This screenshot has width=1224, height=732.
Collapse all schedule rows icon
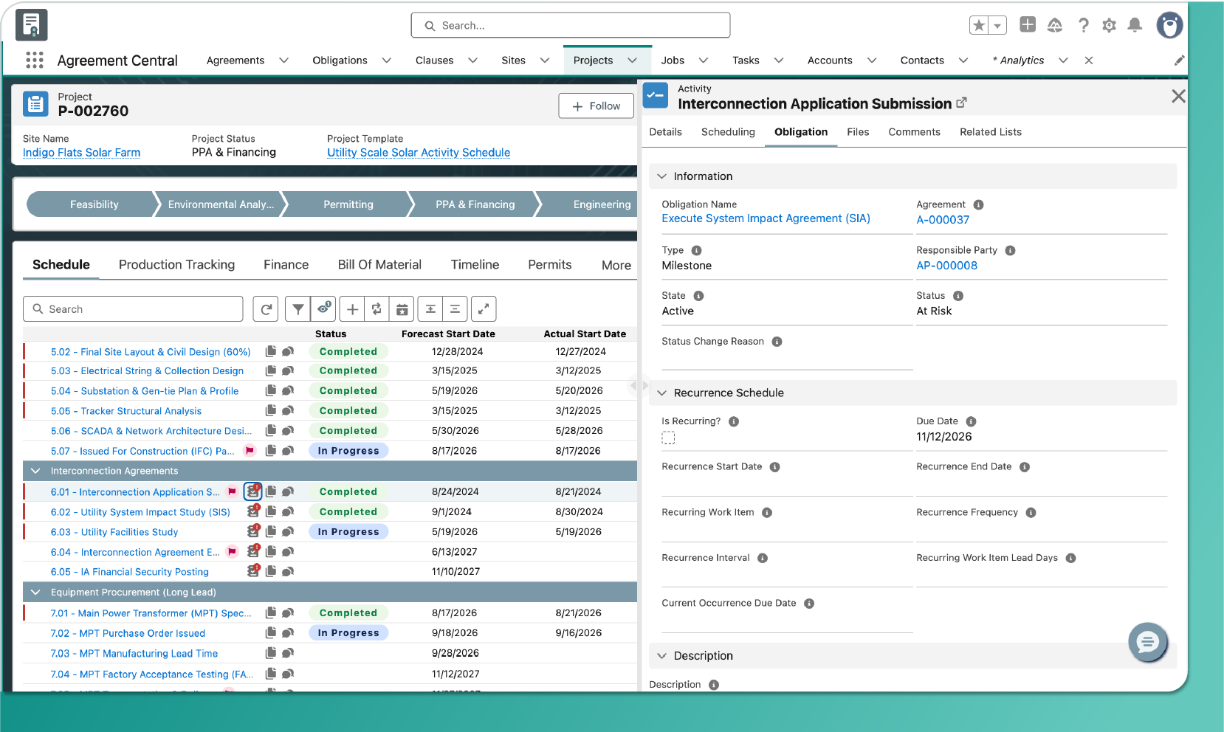(430, 309)
